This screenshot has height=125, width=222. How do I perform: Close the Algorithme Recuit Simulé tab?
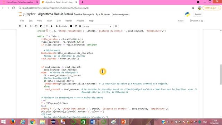point(76,2)
